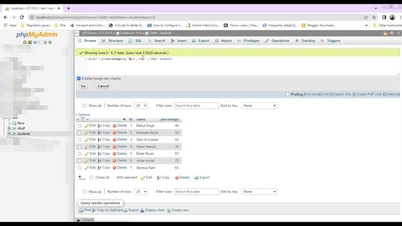The width and height of the screenshot is (402, 226).
Task: Edit the Rahul Singh row
Action: coord(90,126)
